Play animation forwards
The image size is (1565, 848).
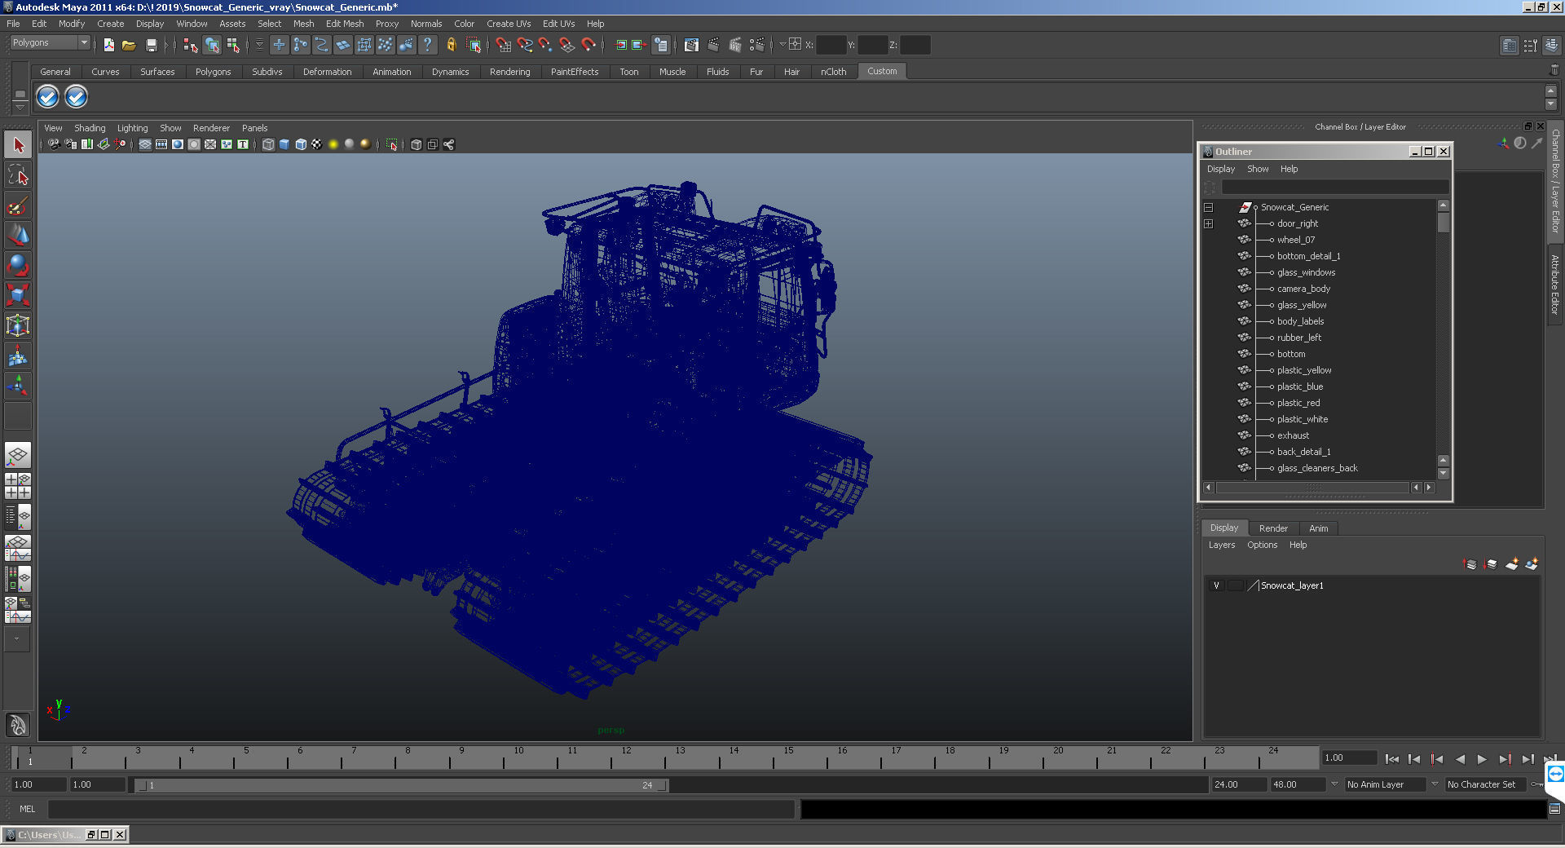click(1482, 759)
